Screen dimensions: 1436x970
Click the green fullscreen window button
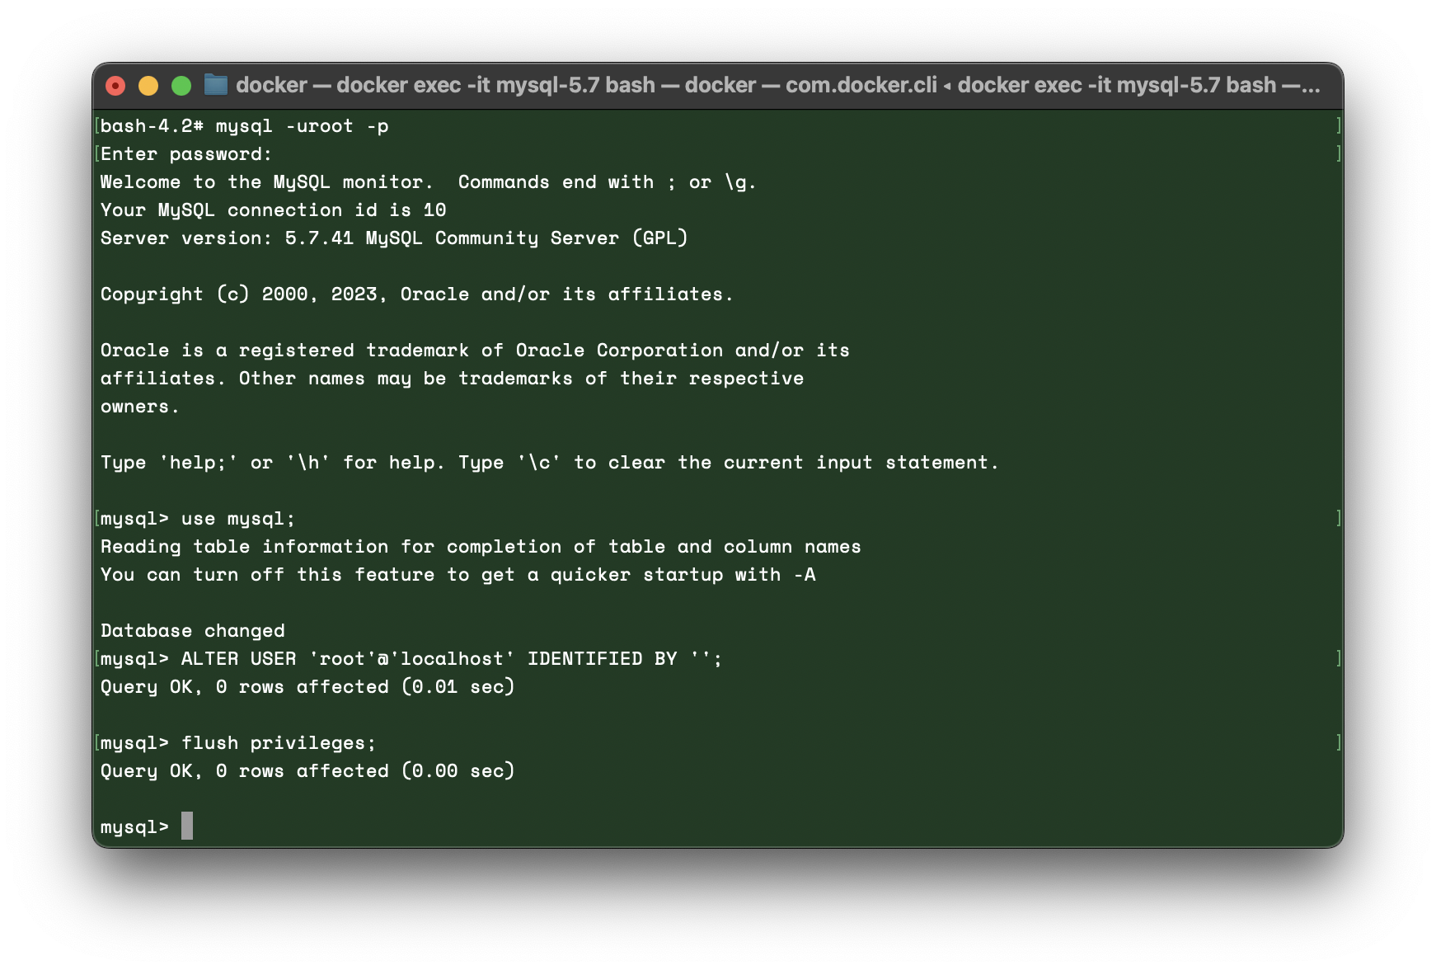click(181, 86)
